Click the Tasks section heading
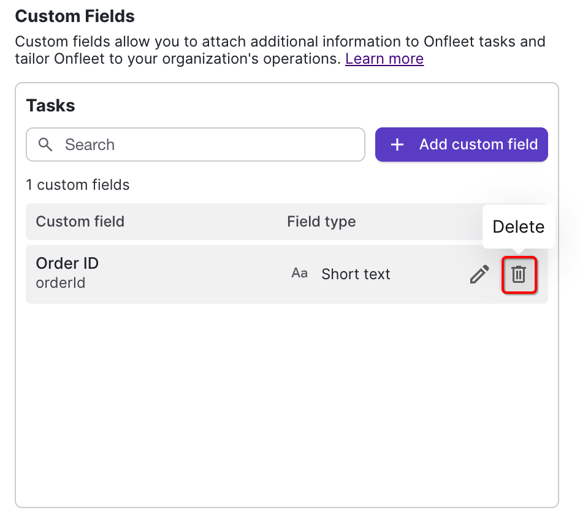 point(51,106)
